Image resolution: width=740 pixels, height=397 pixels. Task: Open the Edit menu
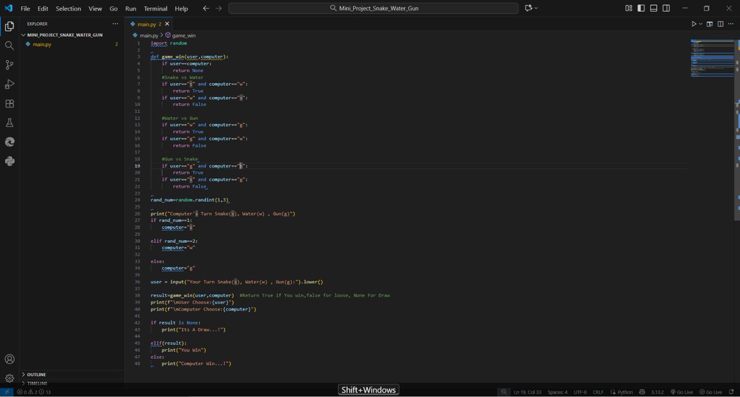[x=43, y=9]
